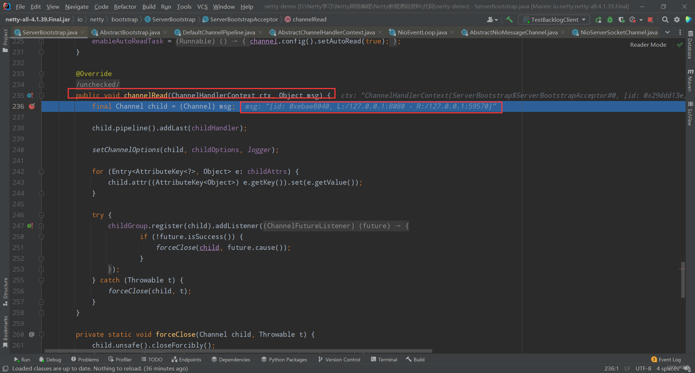Open the File menu
The height and width of the screenshot is (373, 695).
tap(20, 7)
